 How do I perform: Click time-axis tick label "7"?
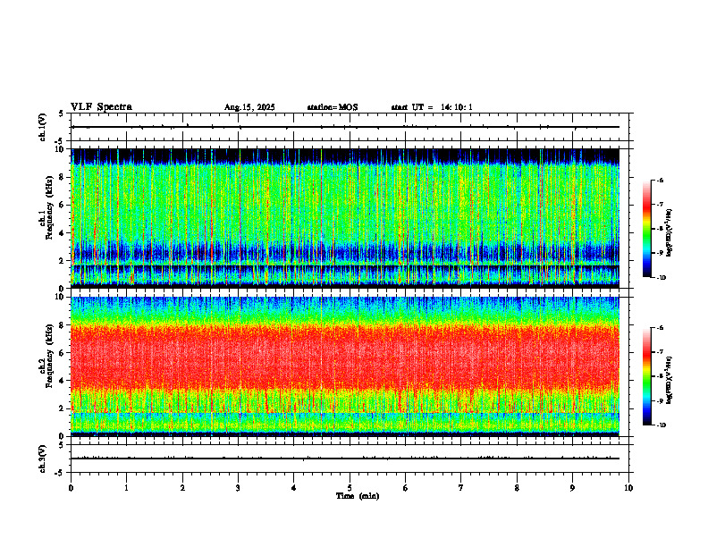point(461,488)
